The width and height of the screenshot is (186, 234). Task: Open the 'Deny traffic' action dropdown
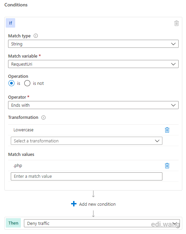[x=102, y=223]
